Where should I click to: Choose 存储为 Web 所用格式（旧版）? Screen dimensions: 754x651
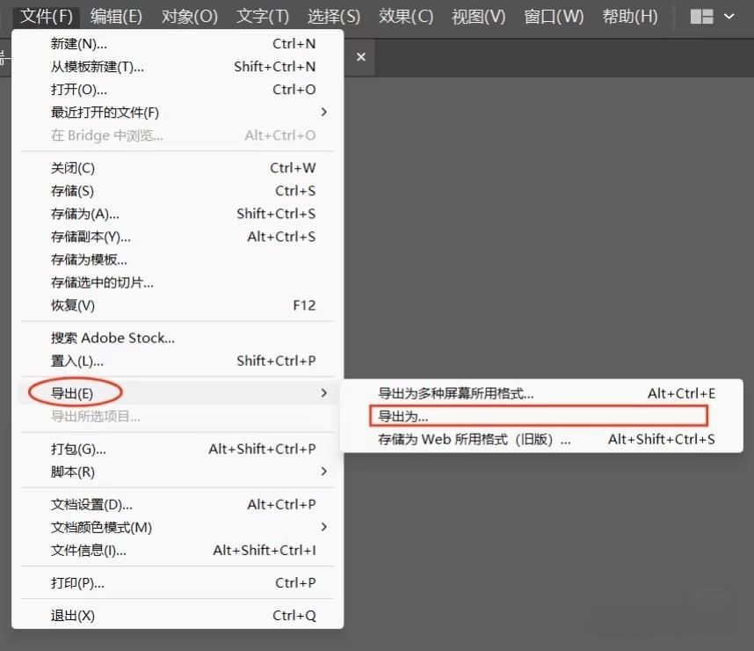[475, 439]
